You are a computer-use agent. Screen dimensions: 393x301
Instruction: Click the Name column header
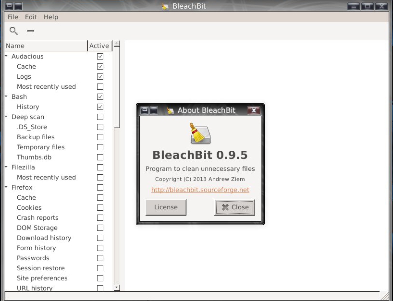point(46,46)
